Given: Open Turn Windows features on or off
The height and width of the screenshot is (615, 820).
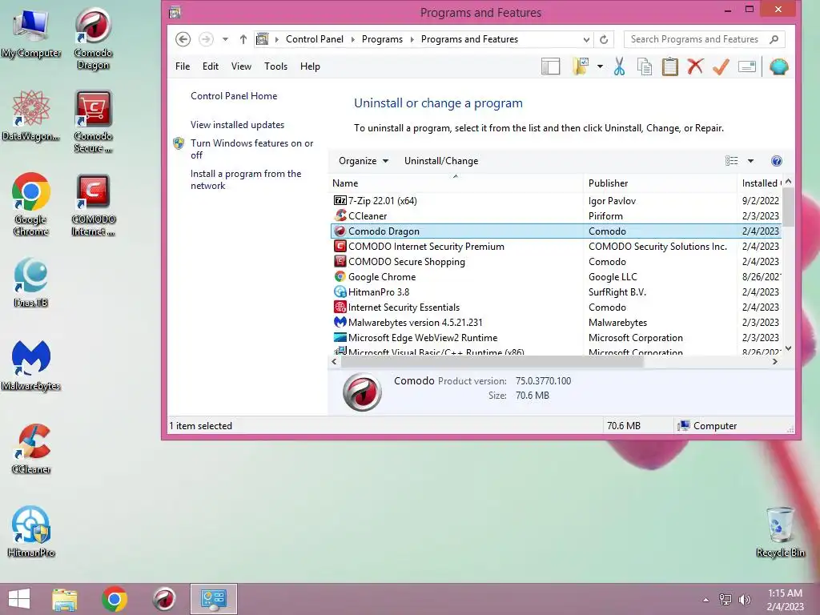Looking at the screenshot, I should click(251, 149).
